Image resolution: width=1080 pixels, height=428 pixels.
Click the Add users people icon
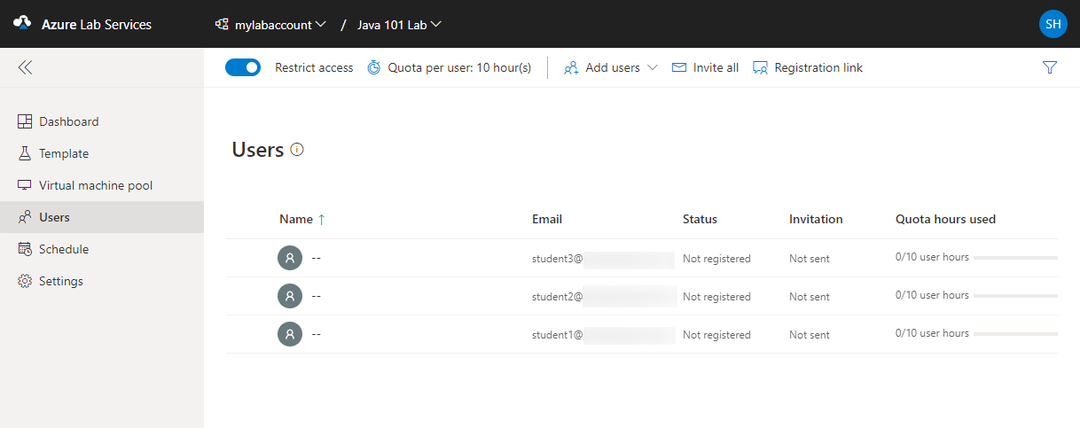571,67
